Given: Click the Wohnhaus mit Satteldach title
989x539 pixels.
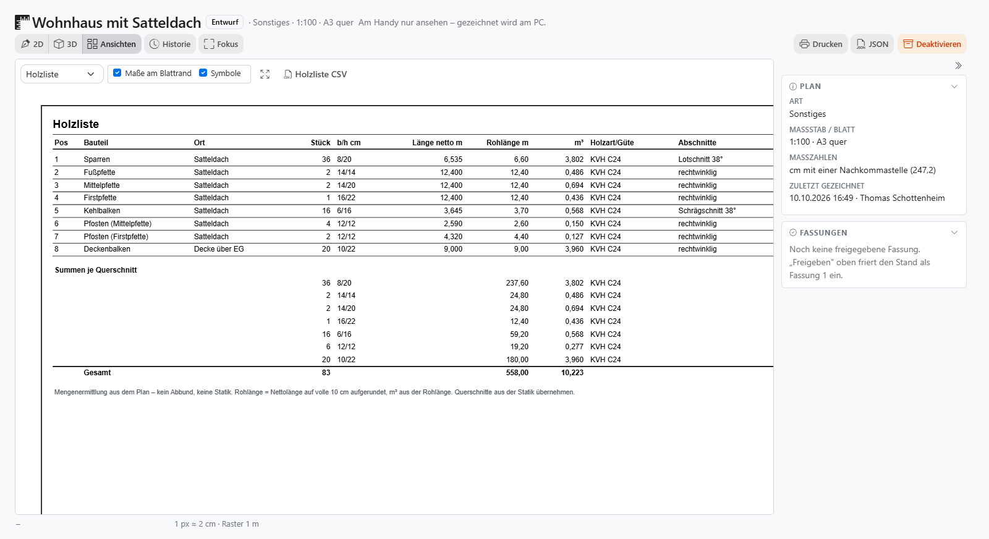Looking at the screenshot, I should tap(117, 23).
